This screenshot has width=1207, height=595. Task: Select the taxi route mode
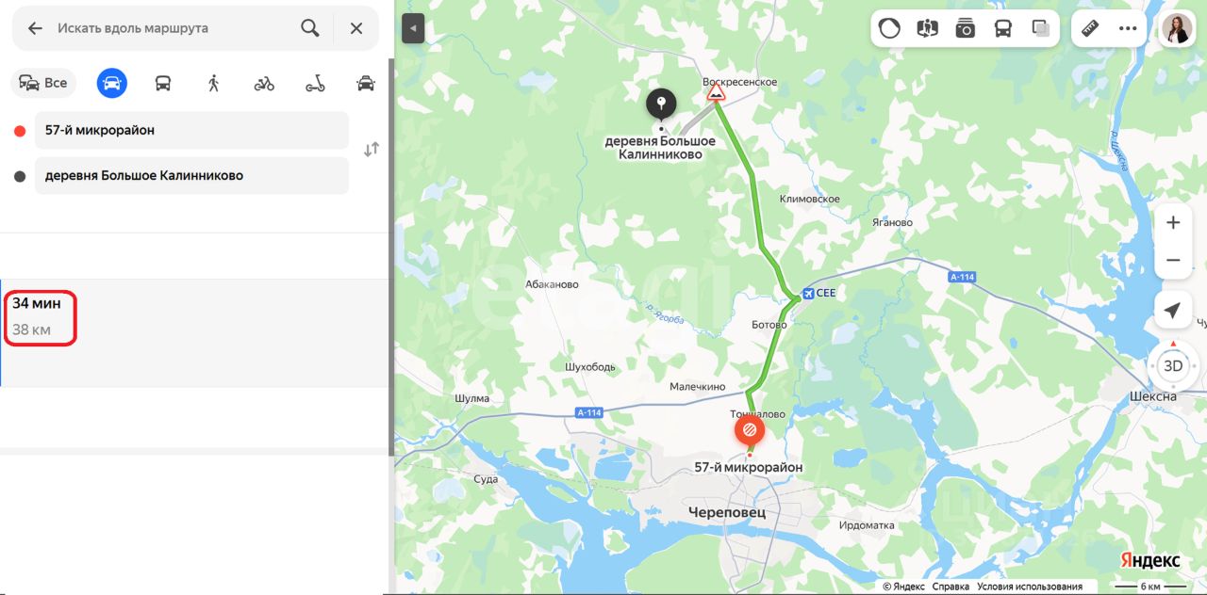(366, 83)
